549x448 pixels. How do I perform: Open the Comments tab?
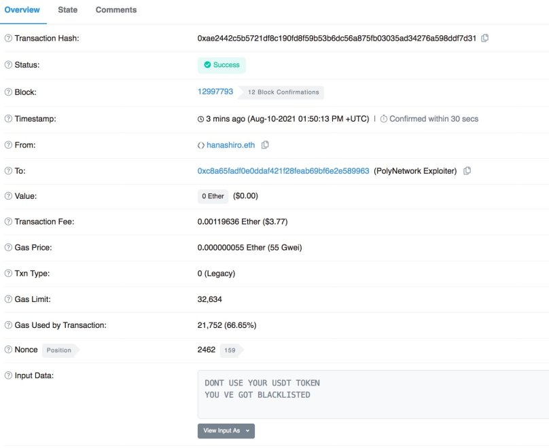click(116, 10)
